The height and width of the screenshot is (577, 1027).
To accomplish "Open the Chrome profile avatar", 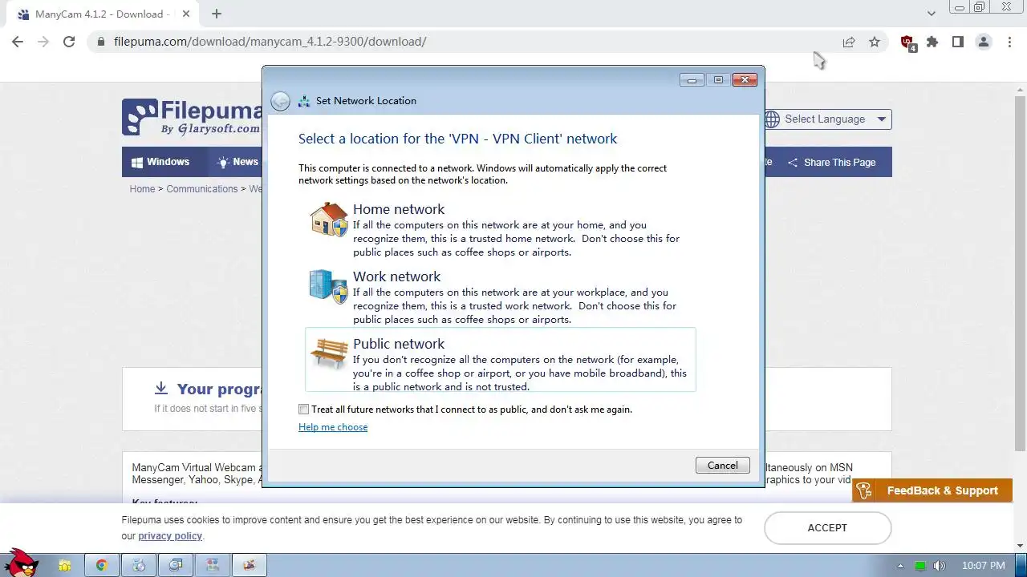I will (984, 42).
